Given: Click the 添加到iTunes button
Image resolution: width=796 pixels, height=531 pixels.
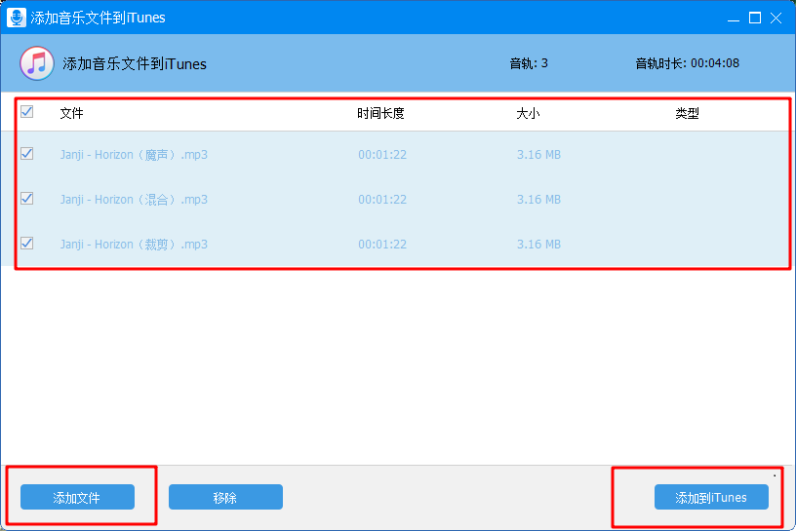Looking at the screenshot, I should click(711, 497).
